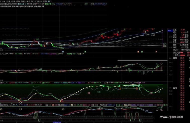Image resolution: width=190 pixels, height=123 pixels.
Task: Select the 分钟*120 period tab
Action: [x=33, y=1]
